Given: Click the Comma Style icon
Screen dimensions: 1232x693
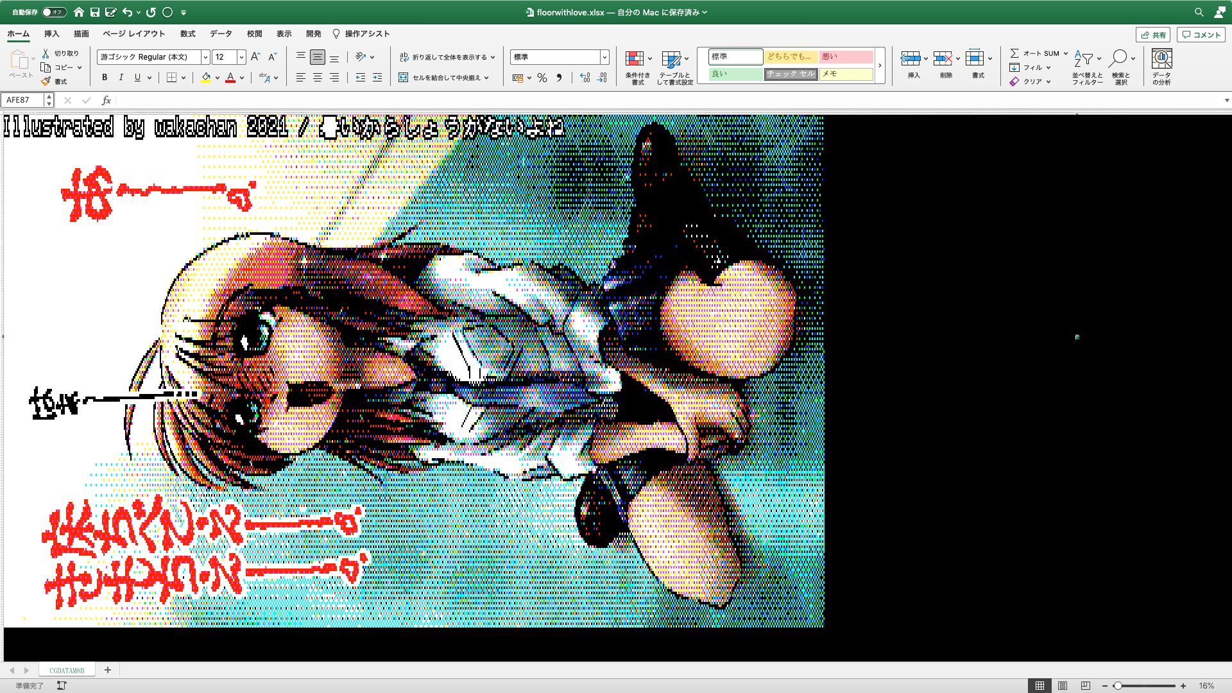Looking at the screenshot, I should pyautogui.click(x=559, y=78).
